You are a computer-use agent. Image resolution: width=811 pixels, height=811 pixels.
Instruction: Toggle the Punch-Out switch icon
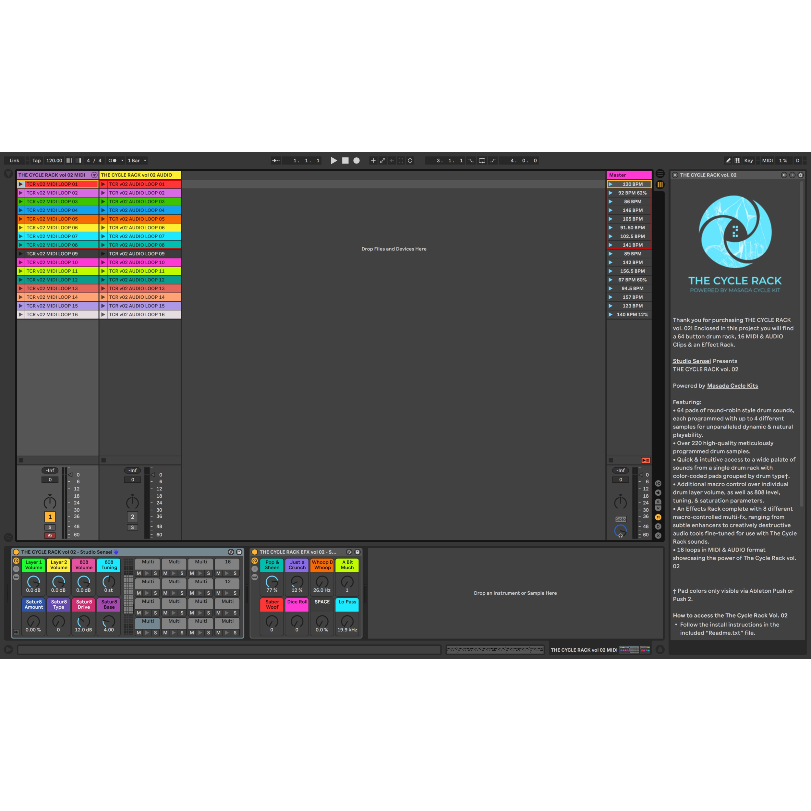pyautogui.click(x=493, y=160)
